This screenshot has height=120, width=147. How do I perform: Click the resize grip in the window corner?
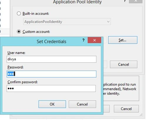click(x=141, y=115)
